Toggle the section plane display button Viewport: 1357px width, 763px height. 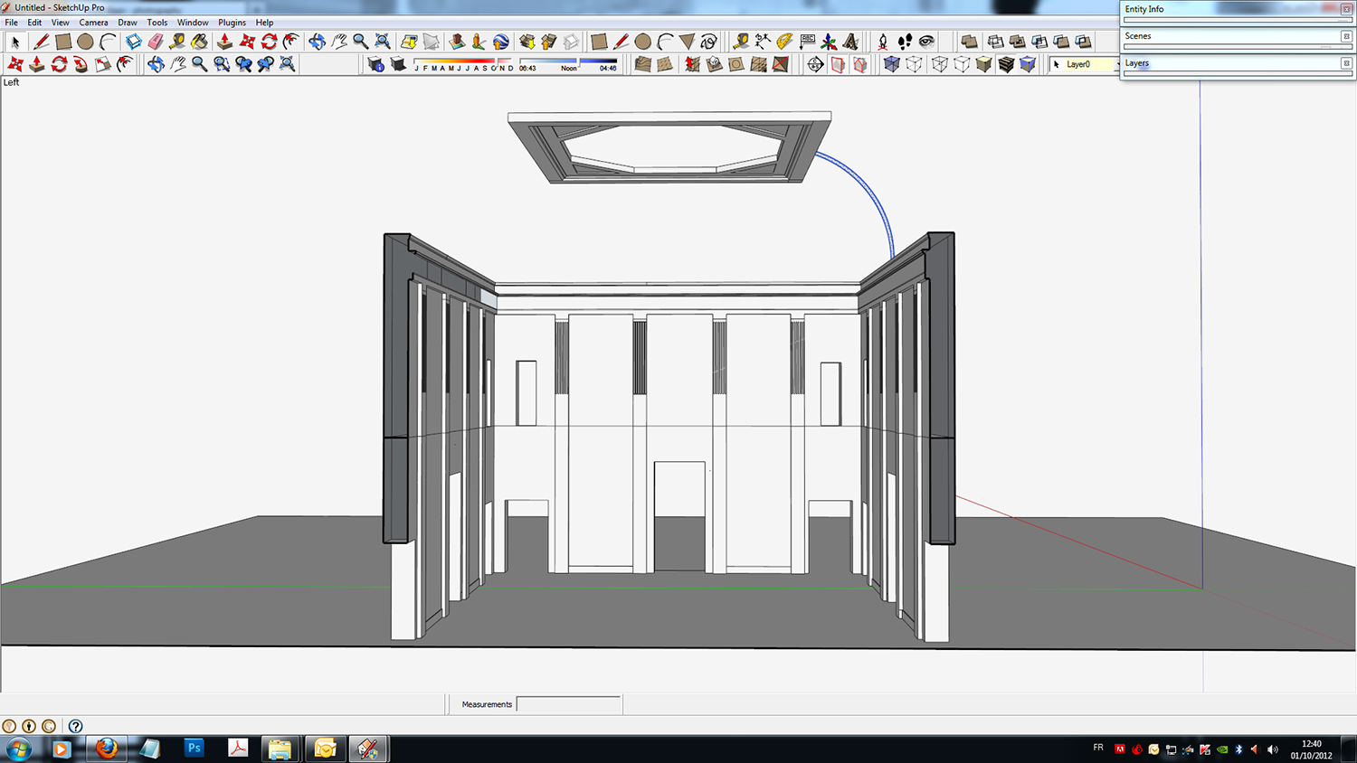(x=838, y=64)
